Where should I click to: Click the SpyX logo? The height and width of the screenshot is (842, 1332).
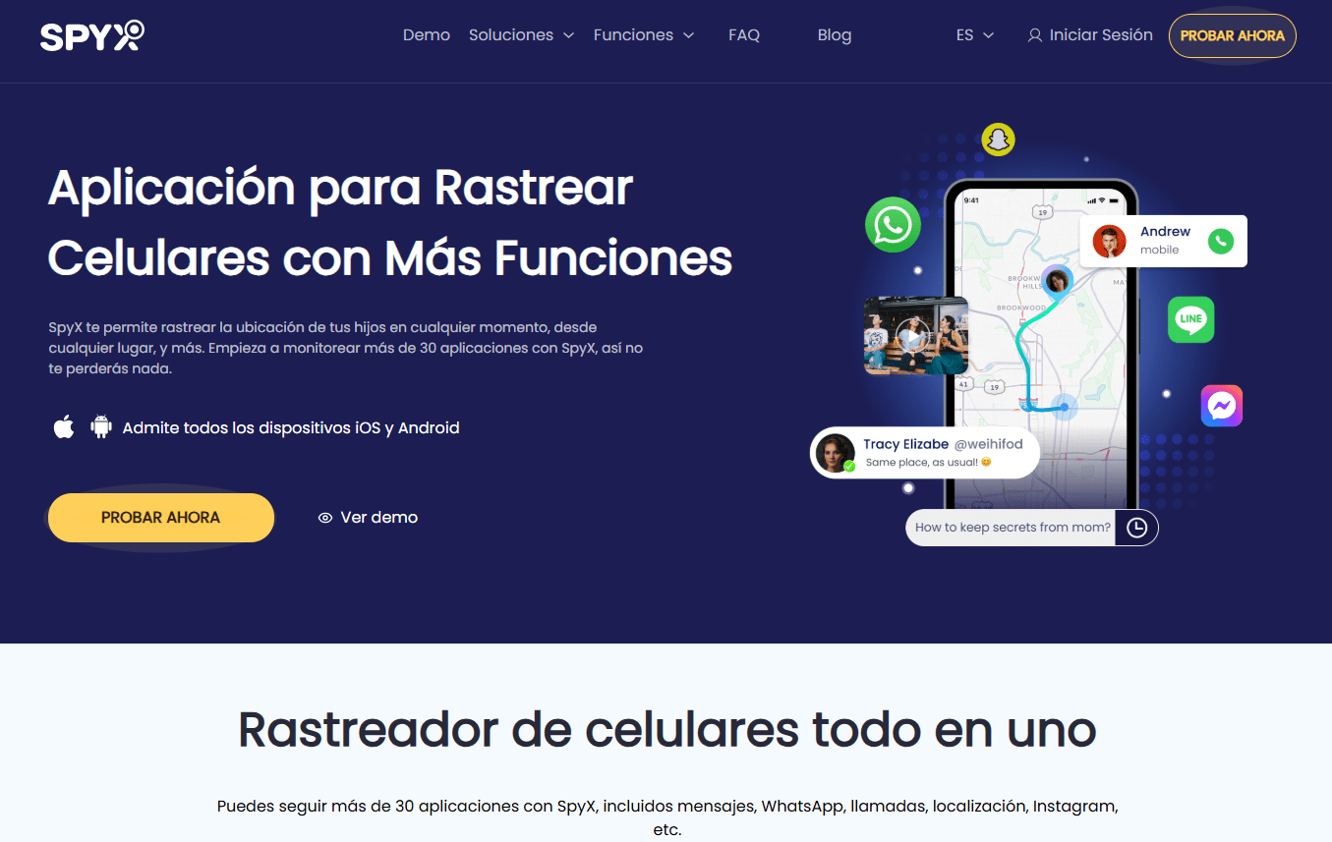pyautogui.click(x=92, y=35)
